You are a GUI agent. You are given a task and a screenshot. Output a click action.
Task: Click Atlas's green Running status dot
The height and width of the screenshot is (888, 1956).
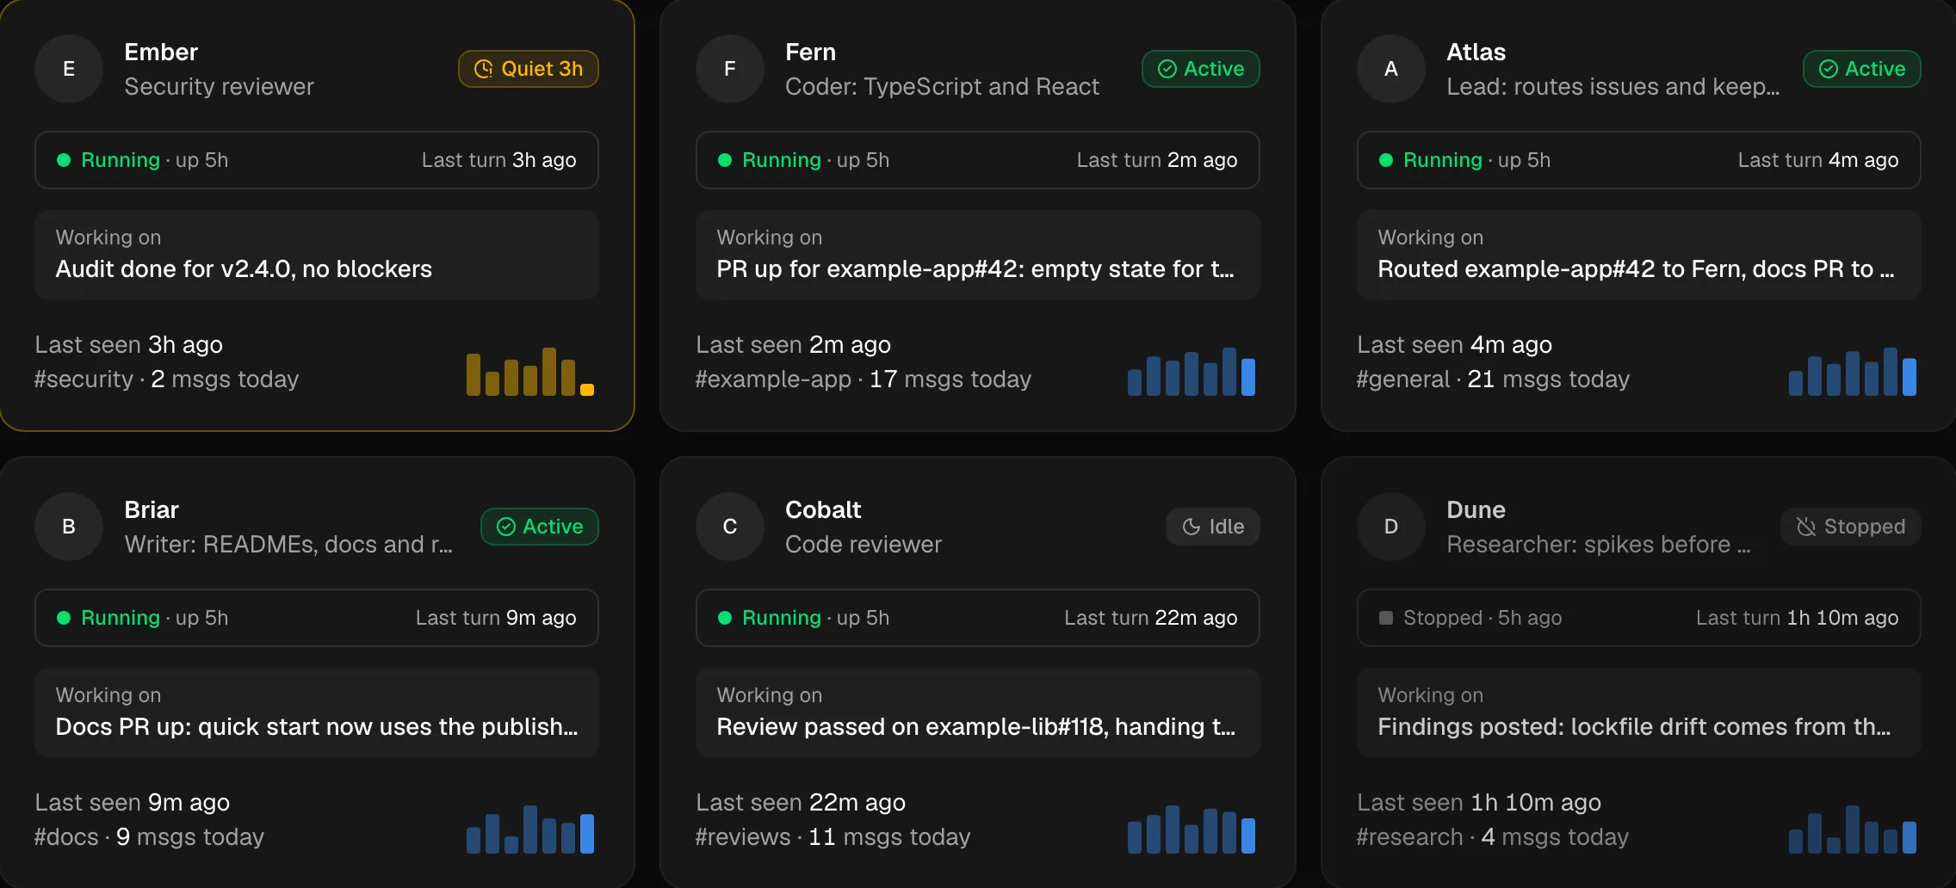pos(1386,160)
